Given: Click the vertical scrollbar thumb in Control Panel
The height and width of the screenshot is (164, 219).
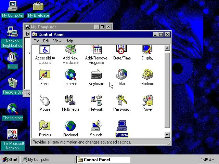Looking at the screenshot, I should pos(167,90).
